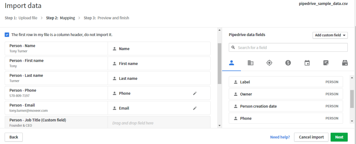
Task: Open the Deal fields dollar icon
Action: pyautogui.click(x=288, y=63)
